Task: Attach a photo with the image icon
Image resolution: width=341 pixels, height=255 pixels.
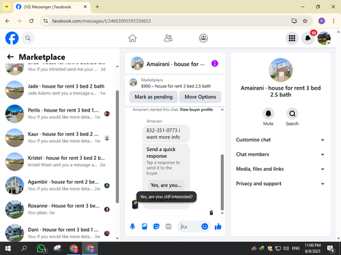Action: [x=145, y=226]
